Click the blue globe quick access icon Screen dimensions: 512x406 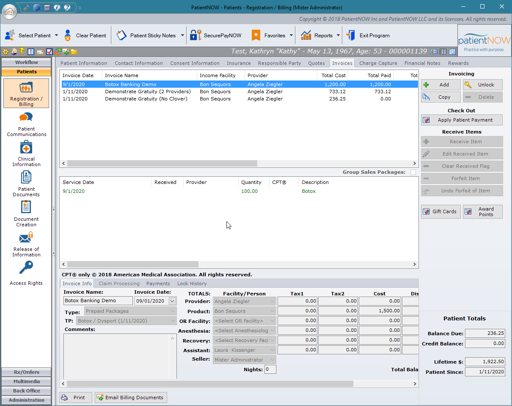[37, 7]
